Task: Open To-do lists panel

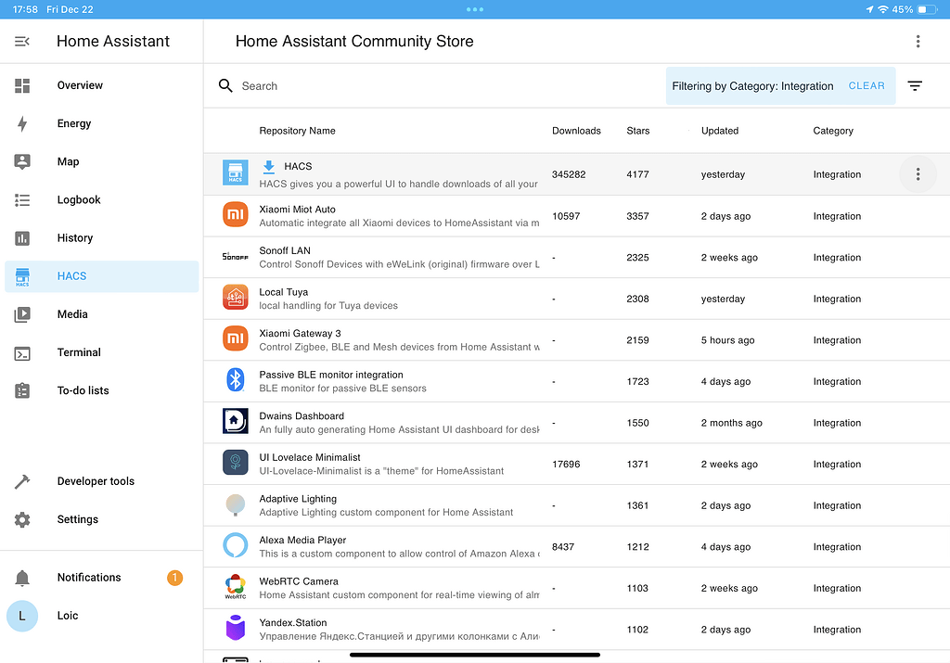Action: (83, 390)
